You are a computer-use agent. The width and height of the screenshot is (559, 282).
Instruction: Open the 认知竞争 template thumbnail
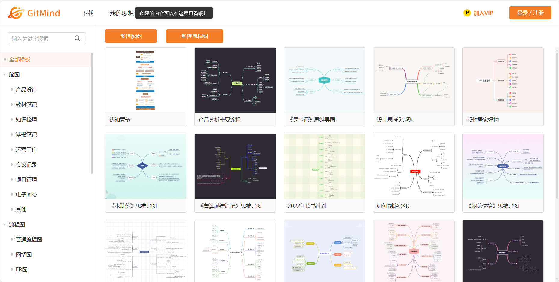(146, 80)
